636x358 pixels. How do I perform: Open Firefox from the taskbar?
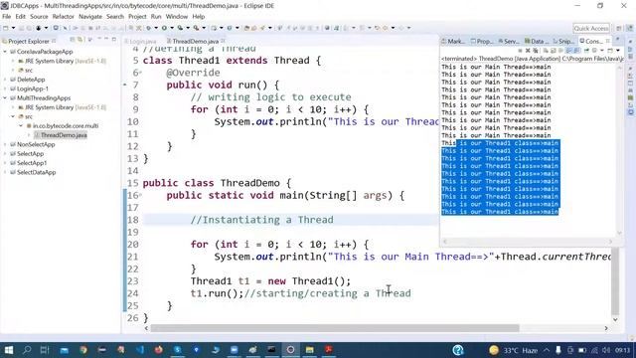(159, 350)
